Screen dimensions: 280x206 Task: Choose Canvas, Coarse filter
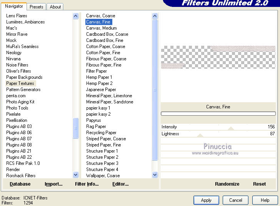pos(100,16)
